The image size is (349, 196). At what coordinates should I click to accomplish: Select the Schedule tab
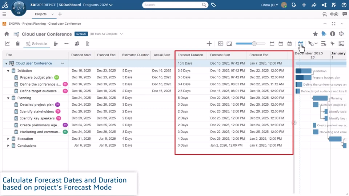click(x=37, y=44)
